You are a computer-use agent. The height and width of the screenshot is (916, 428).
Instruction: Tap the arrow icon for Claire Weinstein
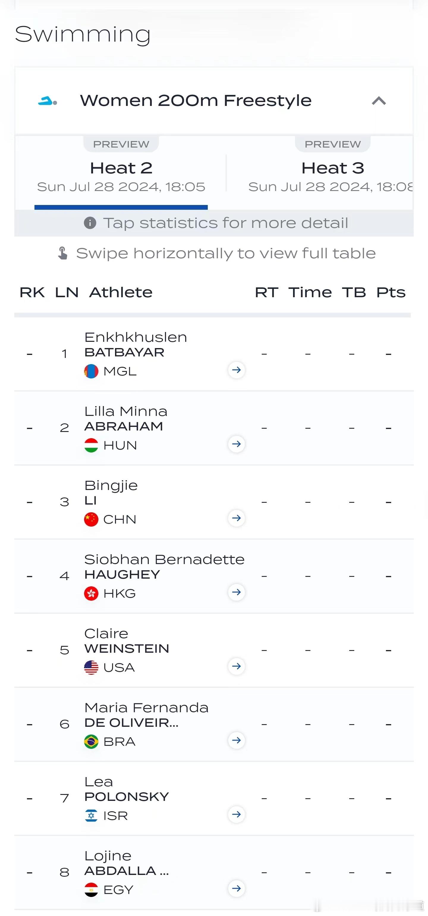click(237, 666)
